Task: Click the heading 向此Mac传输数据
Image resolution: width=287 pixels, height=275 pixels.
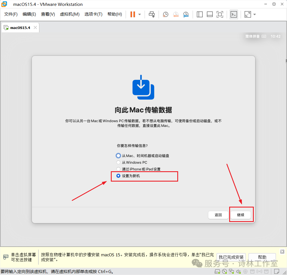Action: pos(143,110)
